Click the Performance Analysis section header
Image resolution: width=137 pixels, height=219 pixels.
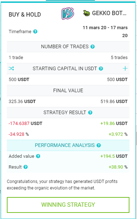tap(68, 146)
